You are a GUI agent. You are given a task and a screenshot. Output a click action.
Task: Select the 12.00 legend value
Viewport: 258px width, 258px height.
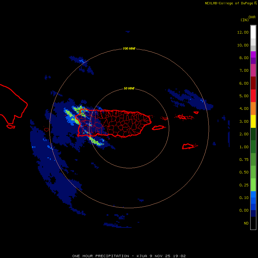pos(243,32)
